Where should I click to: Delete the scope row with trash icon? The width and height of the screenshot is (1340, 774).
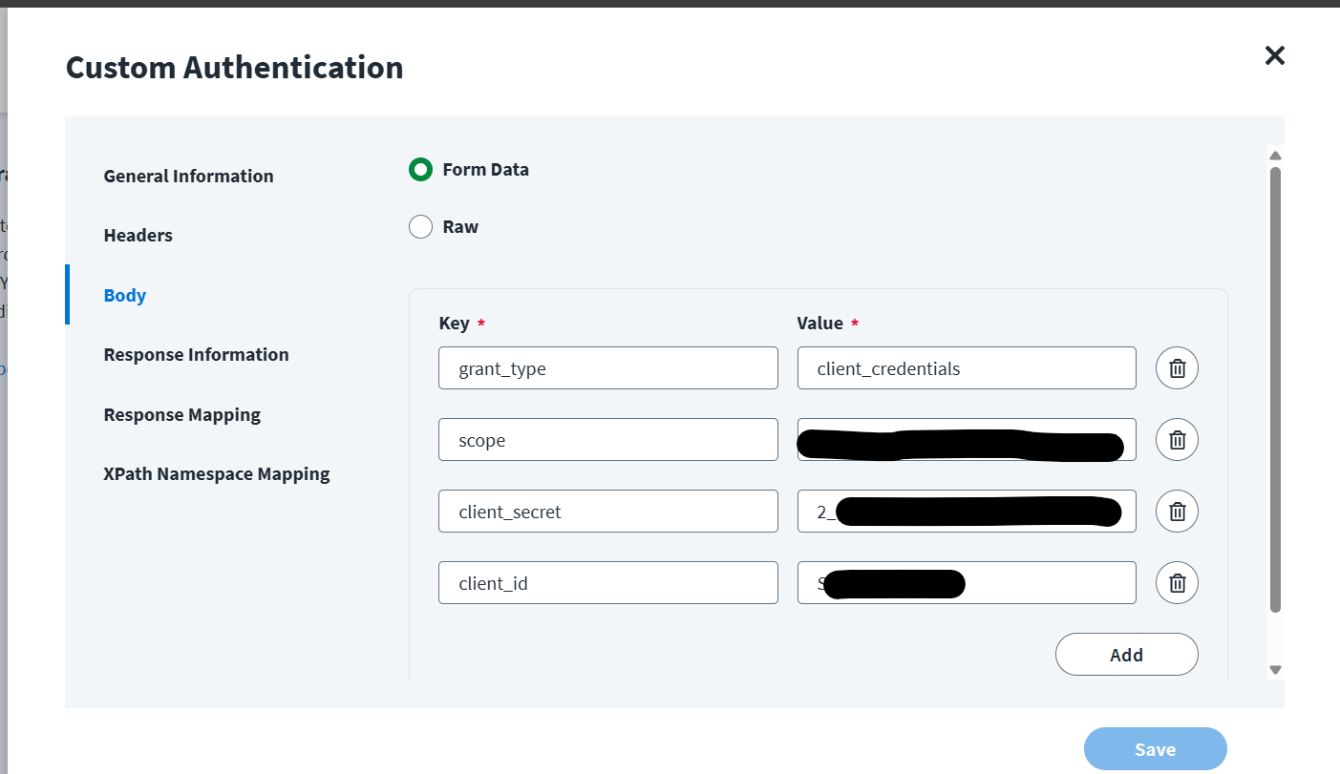click(1177, 440)
